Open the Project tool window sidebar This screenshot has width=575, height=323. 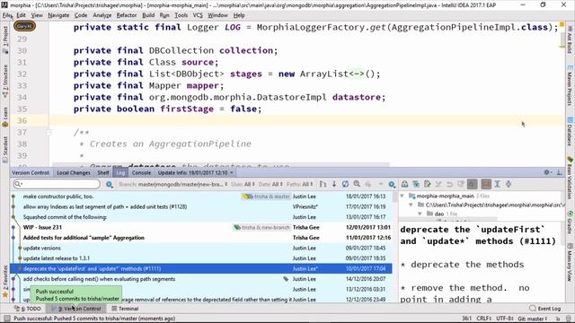tap(5, 39)
